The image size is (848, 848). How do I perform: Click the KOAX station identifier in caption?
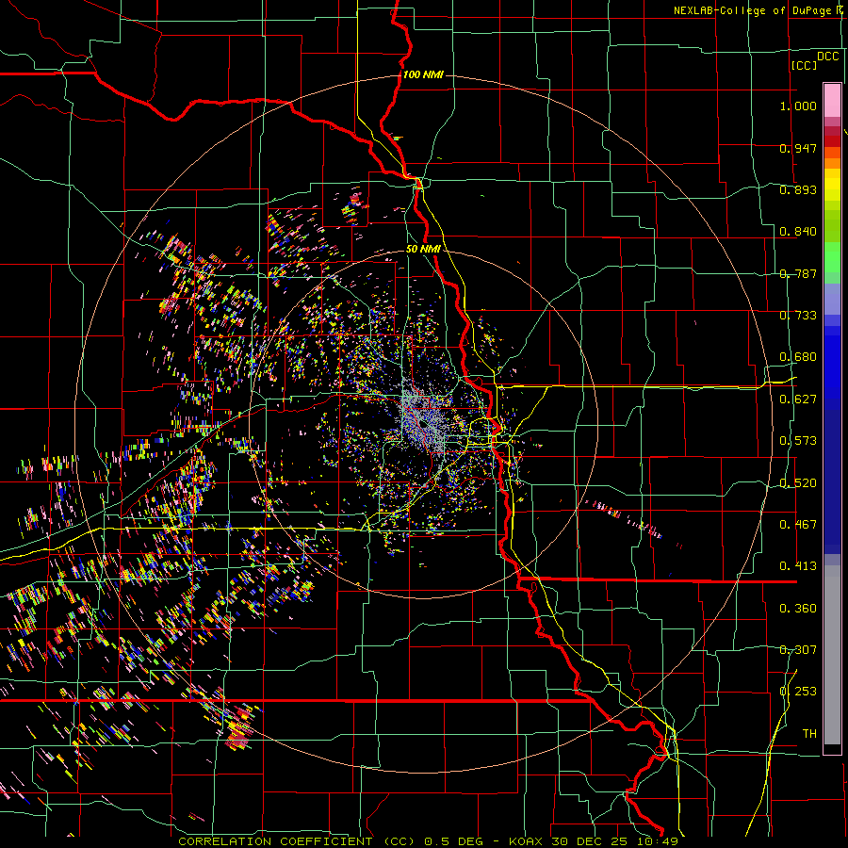(x=527, y=841)
